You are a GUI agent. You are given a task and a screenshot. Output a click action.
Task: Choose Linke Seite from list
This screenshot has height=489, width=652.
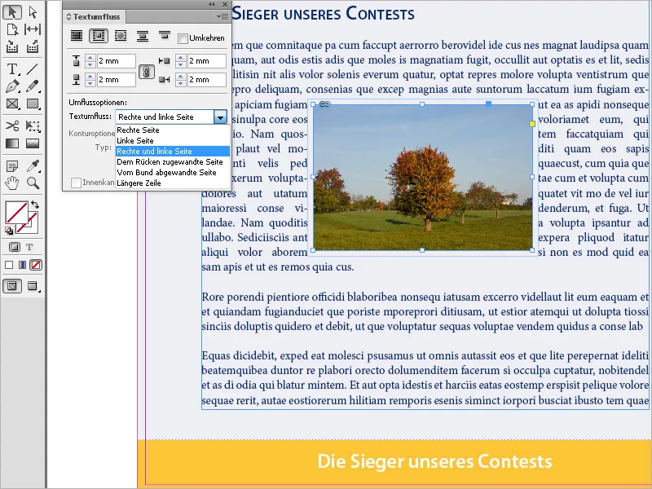pos(173,140)
